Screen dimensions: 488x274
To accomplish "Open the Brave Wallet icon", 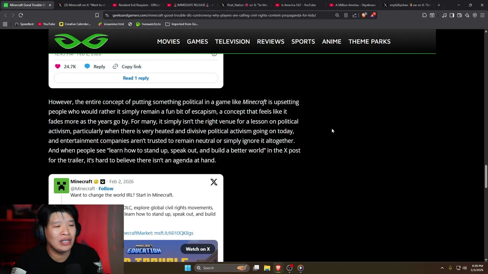I will click(459, 15).
